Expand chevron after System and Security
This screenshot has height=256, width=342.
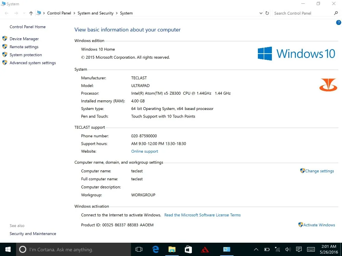point(117,13)
